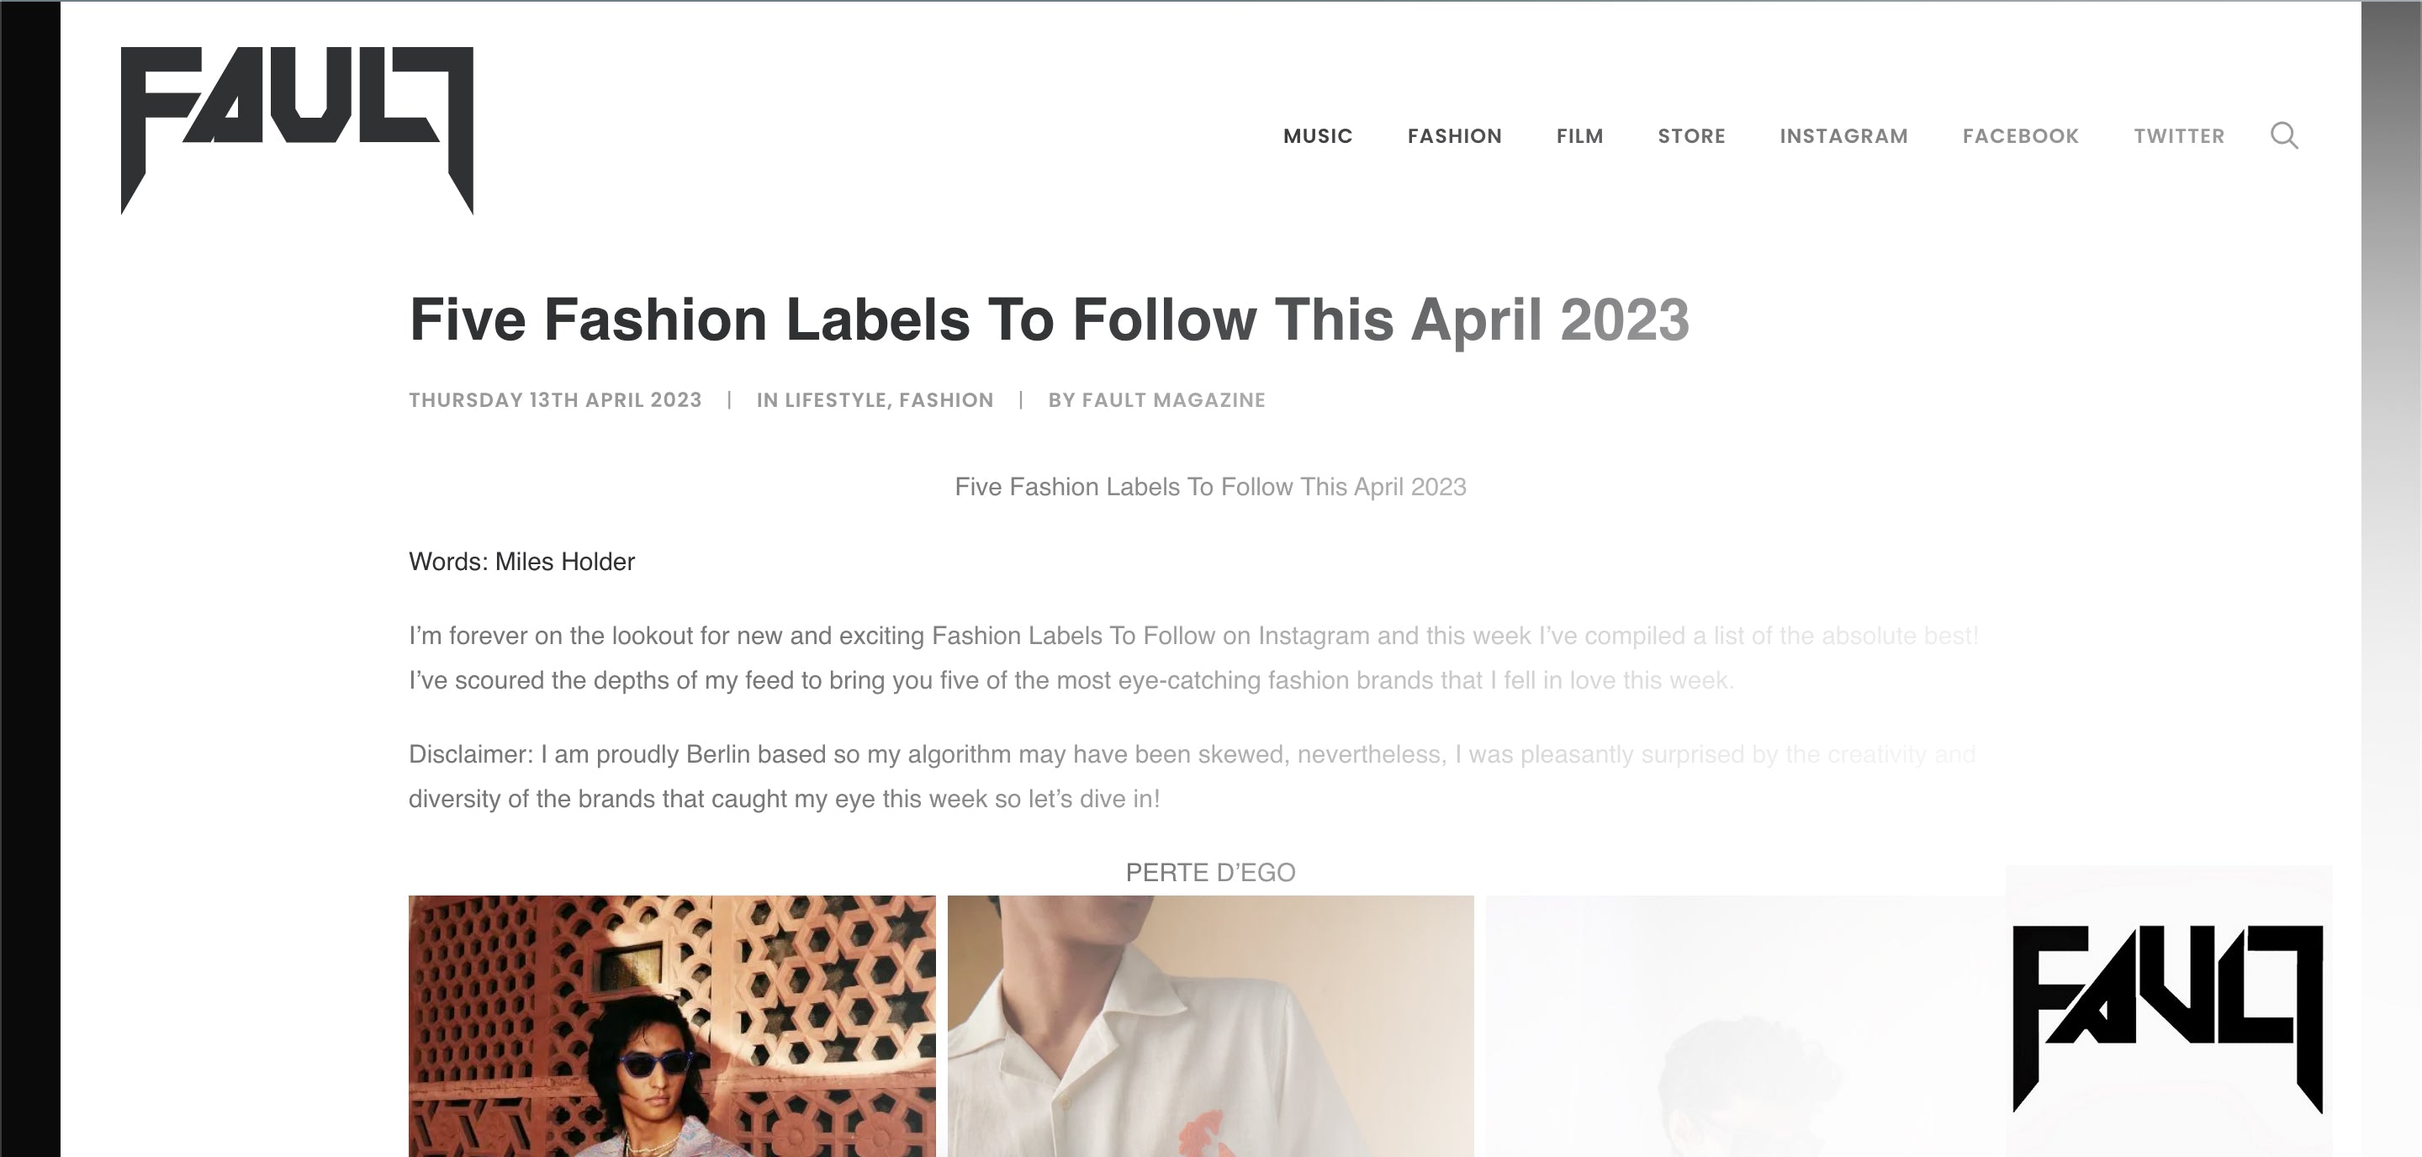Click the PERTE D'EGO heading
This screenshot has height=1157, width=2422.
click(x=1210, y=873)
